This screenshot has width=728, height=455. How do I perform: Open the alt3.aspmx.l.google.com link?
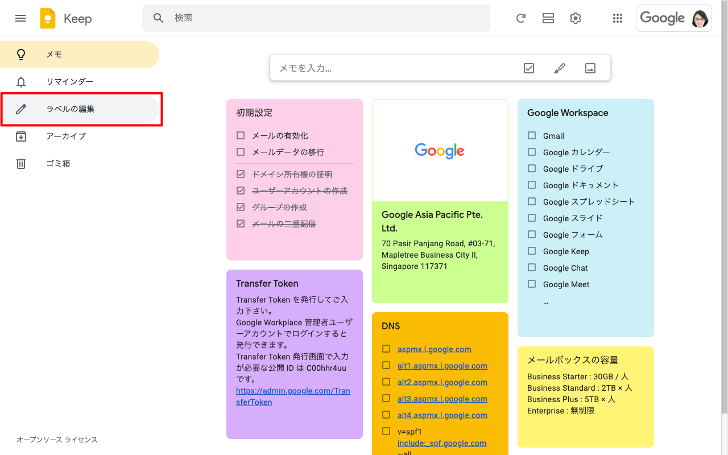click(442, 399)
